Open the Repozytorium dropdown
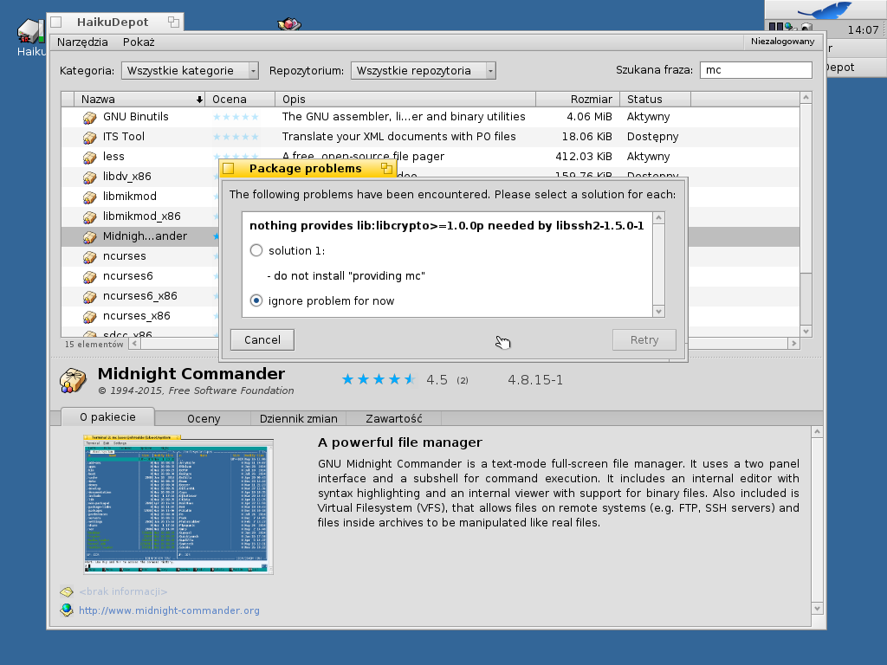This screenshot has height=665, width=887. click(x=423, y=71)
